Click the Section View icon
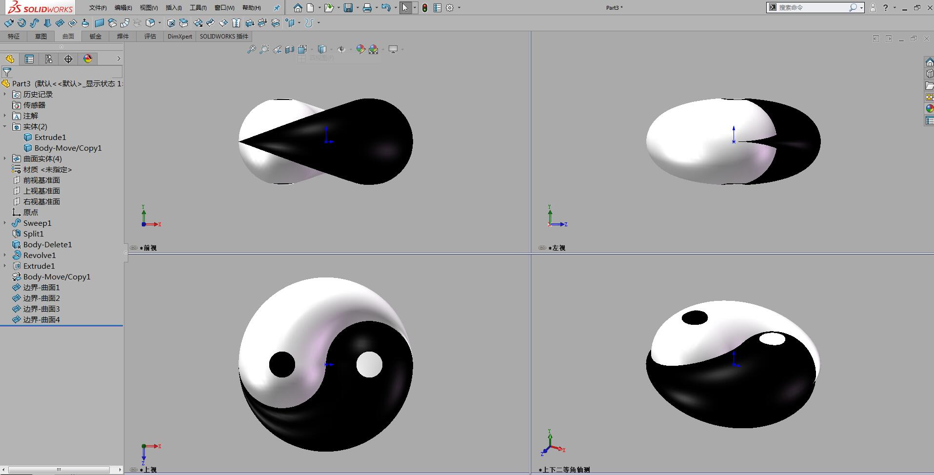The height and width of the screenshot is (475, 934). tap(290, 49)
